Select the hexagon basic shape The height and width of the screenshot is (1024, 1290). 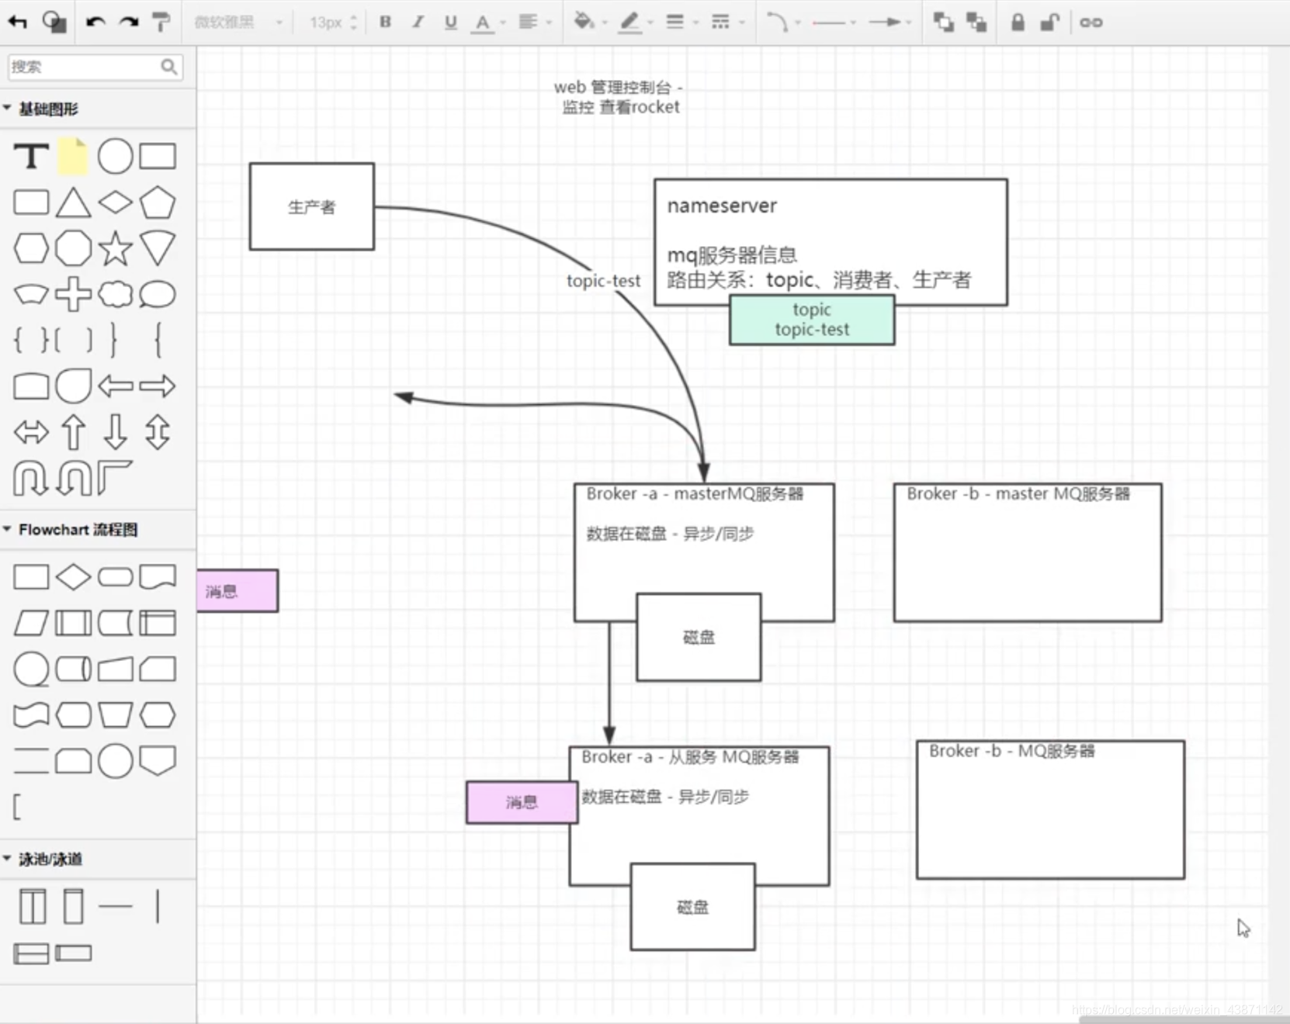31,248
